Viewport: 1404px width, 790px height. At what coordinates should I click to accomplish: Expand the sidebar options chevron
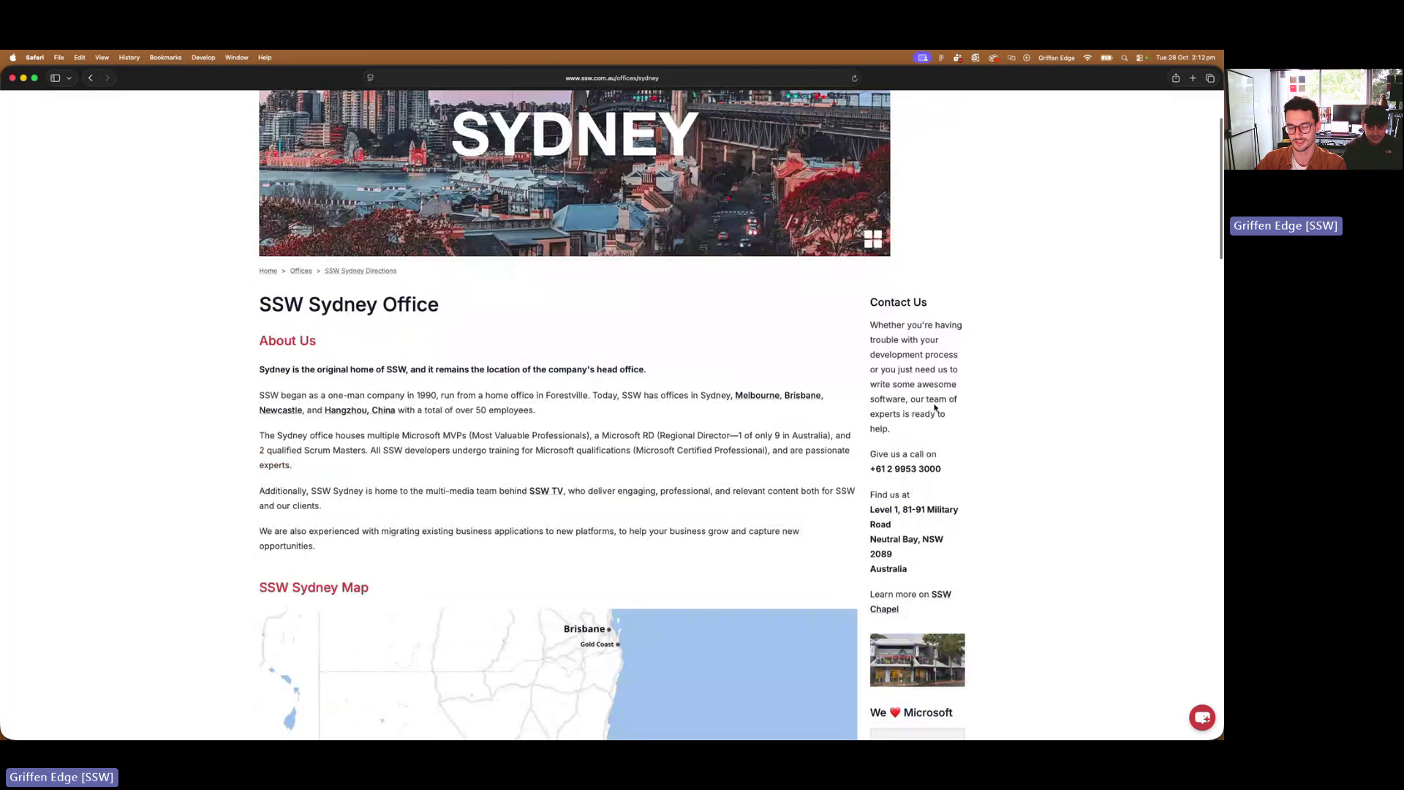click(68, 78)
